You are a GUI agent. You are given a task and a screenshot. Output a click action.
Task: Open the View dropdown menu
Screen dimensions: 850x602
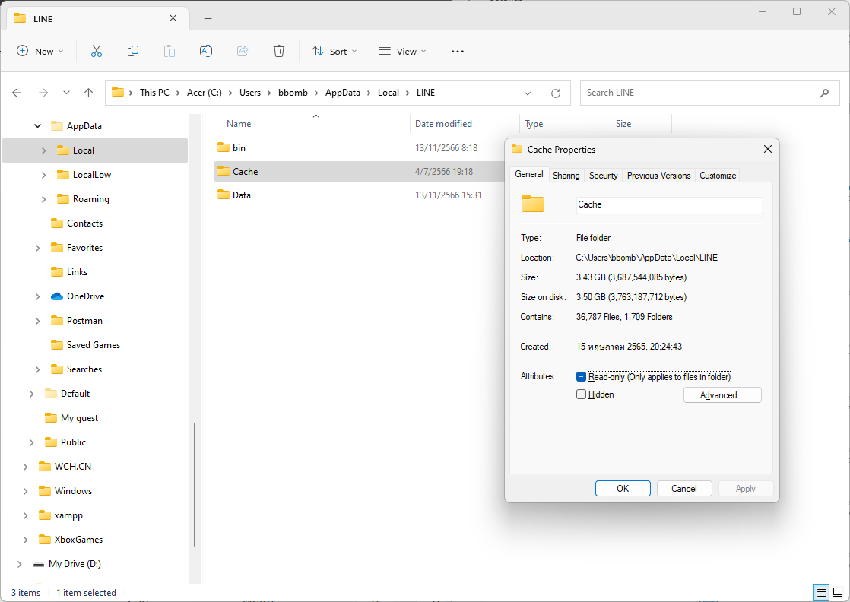(x=402, y=51)
